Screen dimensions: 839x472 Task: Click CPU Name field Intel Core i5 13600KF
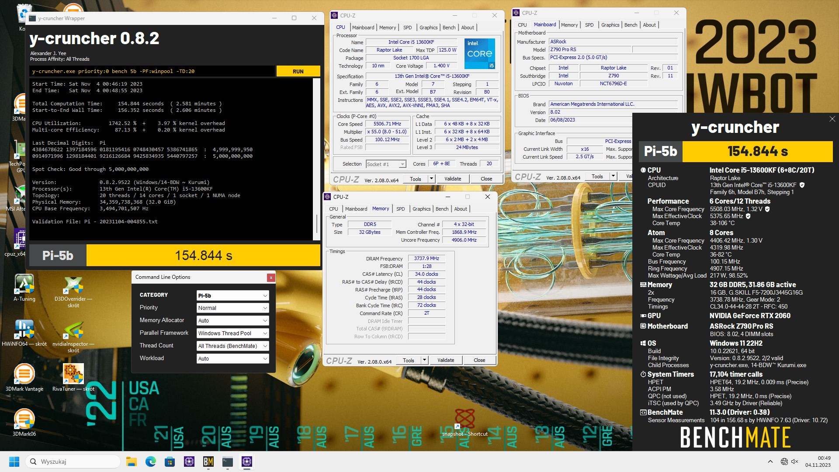click(411, 42)
